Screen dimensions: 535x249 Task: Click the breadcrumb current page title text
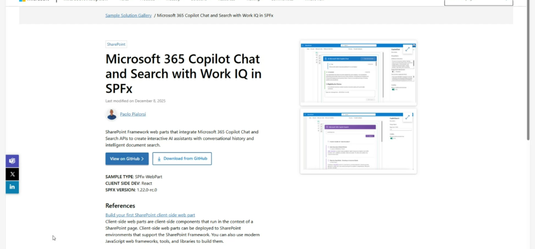click(x=215, y=15)
